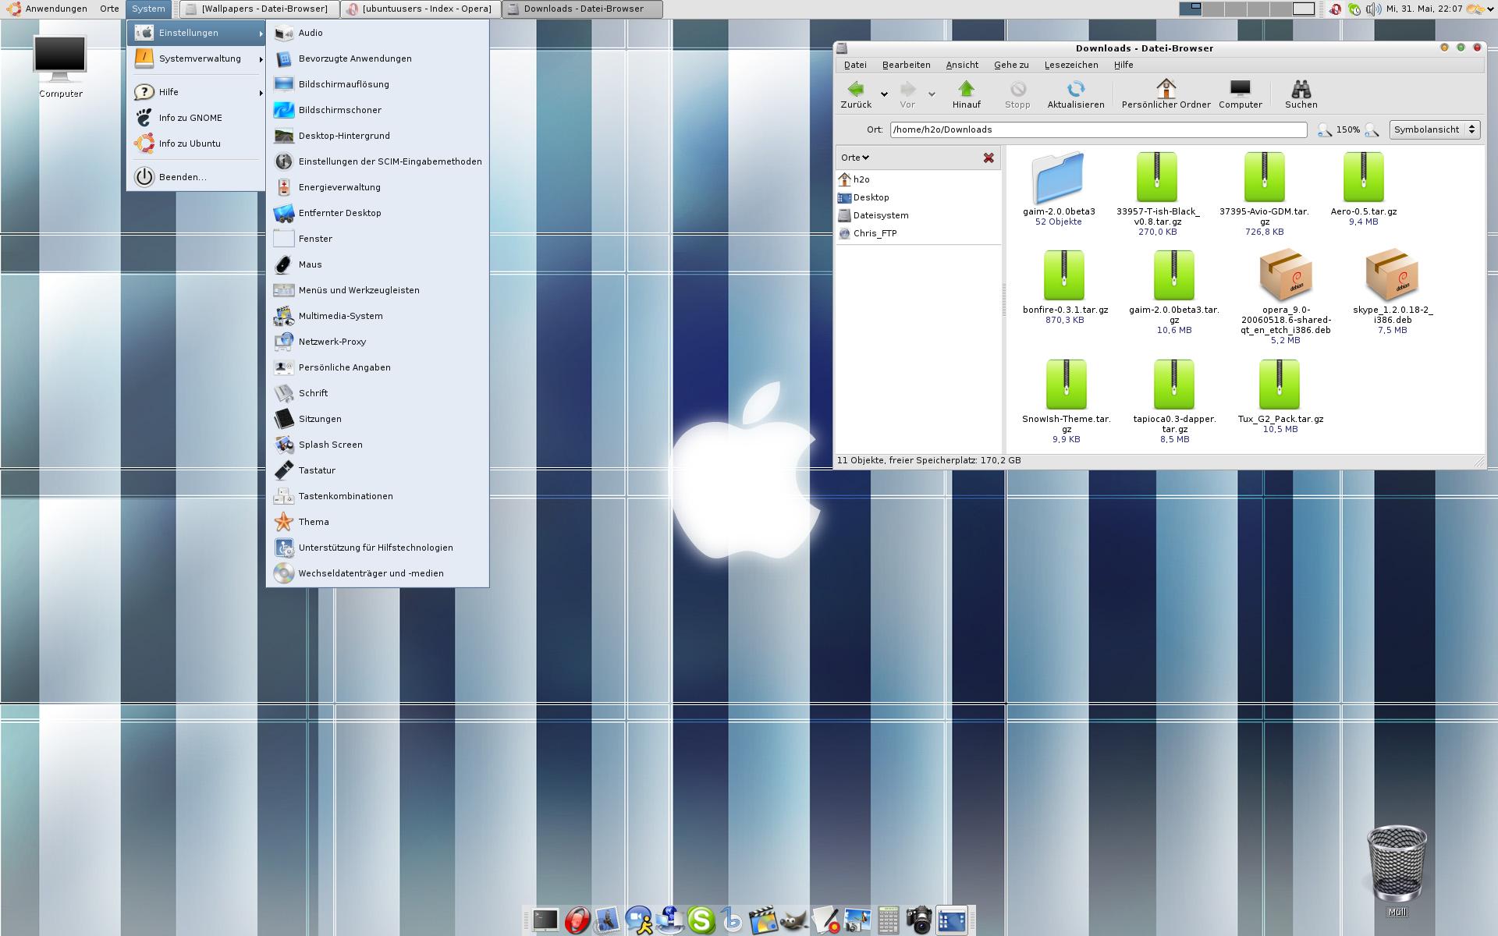
Task: Choose Beenden... to log out
Action: [x=197, y=177]
